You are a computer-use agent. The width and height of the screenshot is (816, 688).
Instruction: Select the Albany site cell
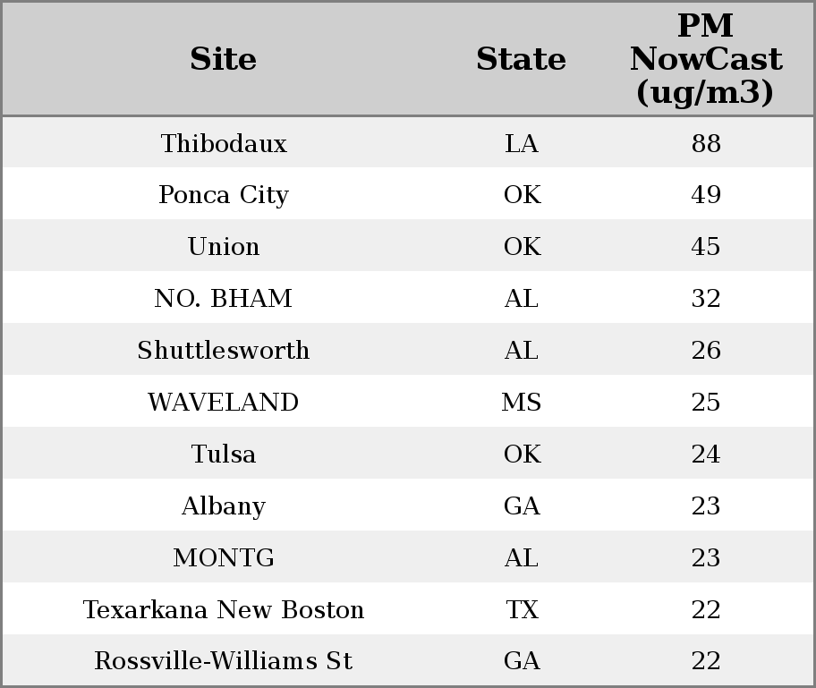pos(224,506)
